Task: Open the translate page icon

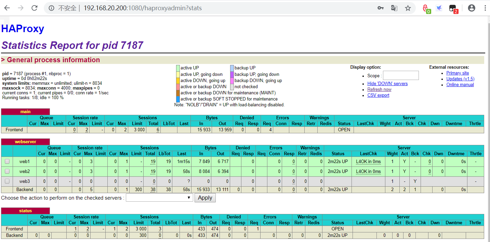Action: click(394, 8)
